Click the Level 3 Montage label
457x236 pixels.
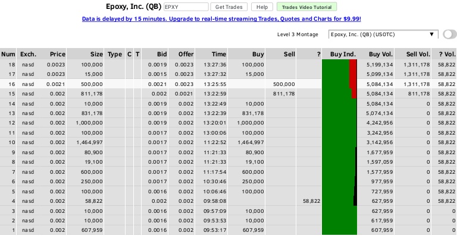[x=298, y=34]
